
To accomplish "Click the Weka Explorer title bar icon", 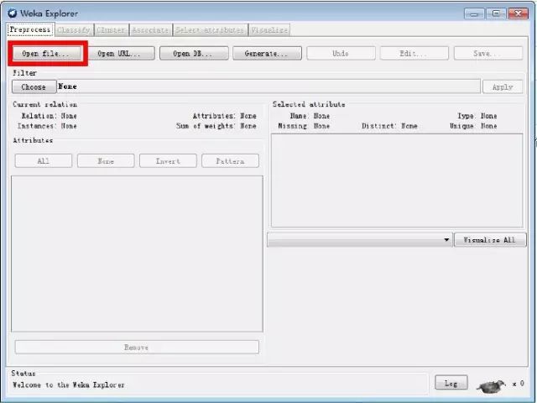I will (13, 13).
